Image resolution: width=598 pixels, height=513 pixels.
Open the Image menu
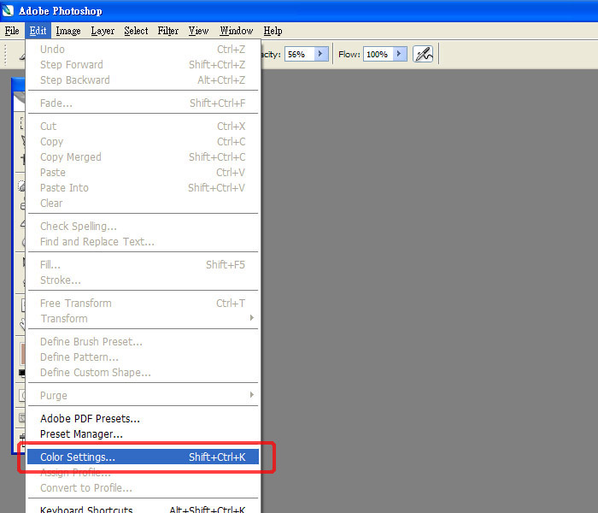68,31
